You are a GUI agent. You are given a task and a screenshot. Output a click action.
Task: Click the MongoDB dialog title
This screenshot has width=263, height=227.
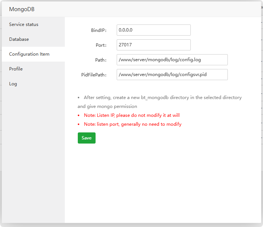pyautogui.click(x=22, y=9)
